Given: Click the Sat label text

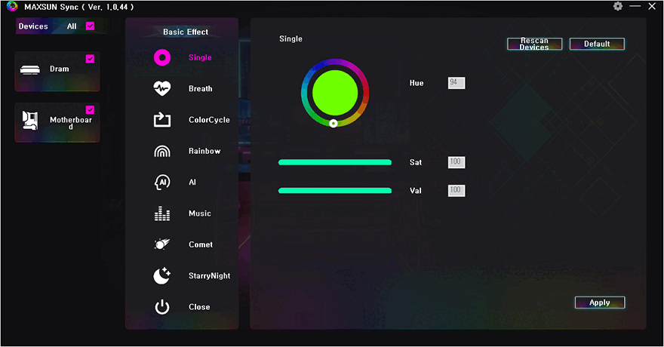Looking at the screenshot, I should (416, 162).
